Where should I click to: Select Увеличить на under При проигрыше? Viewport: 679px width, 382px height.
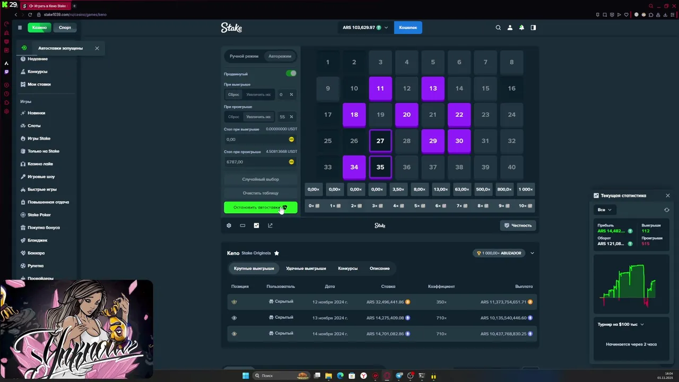[x=258, y=117]
